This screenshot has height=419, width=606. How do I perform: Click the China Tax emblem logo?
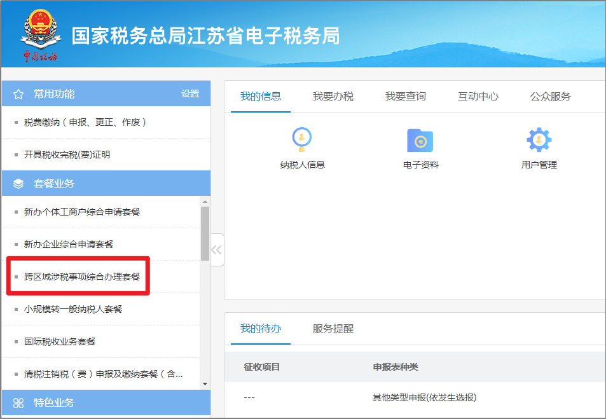41,35
